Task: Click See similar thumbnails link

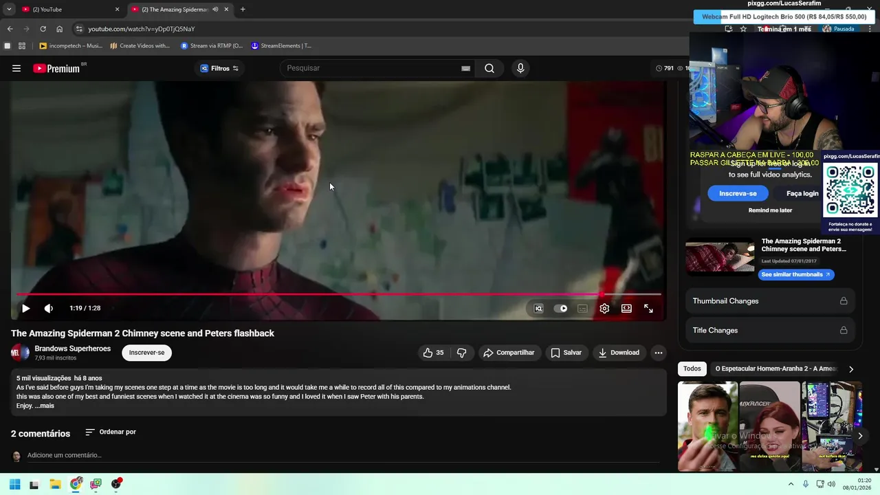Action: click(796, 274)
